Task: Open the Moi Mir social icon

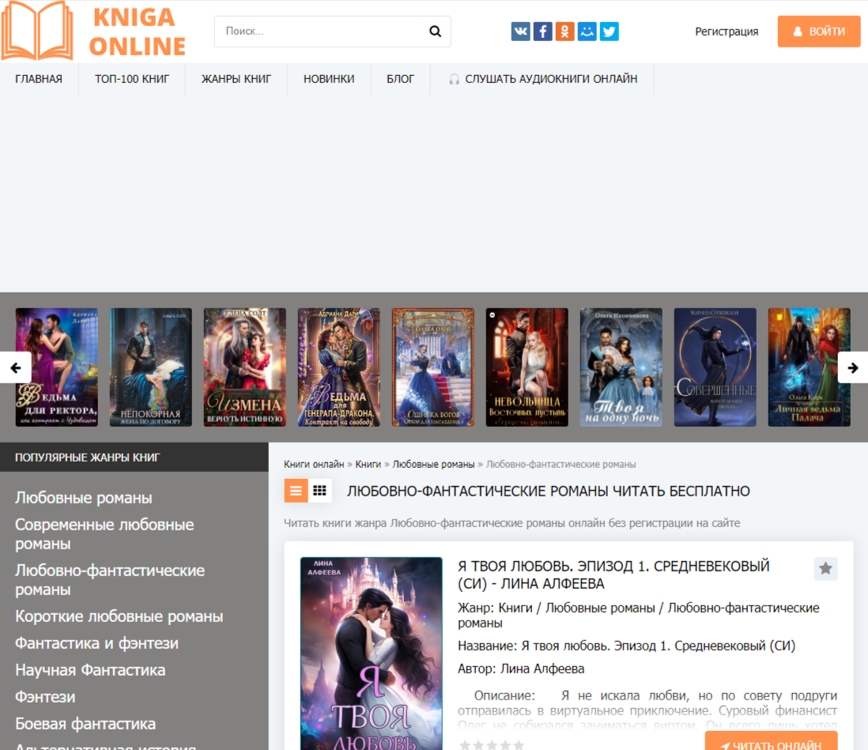Action: 587,32
